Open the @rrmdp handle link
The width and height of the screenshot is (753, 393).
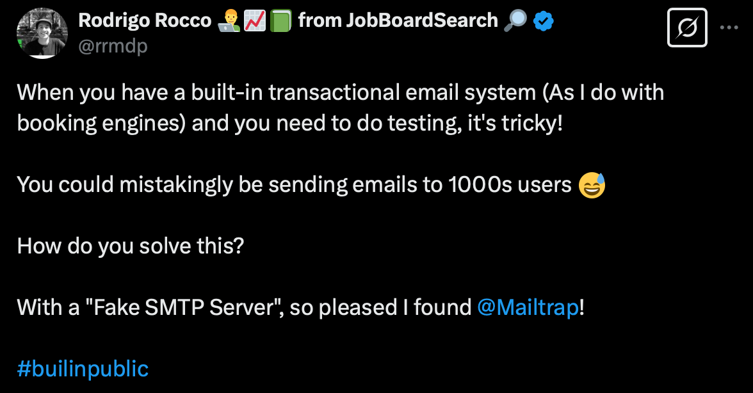(113, 45)
